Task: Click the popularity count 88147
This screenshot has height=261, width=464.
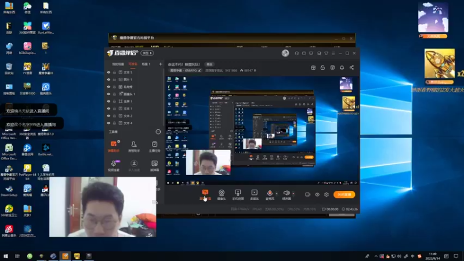Action: click(x=248, y=70)
